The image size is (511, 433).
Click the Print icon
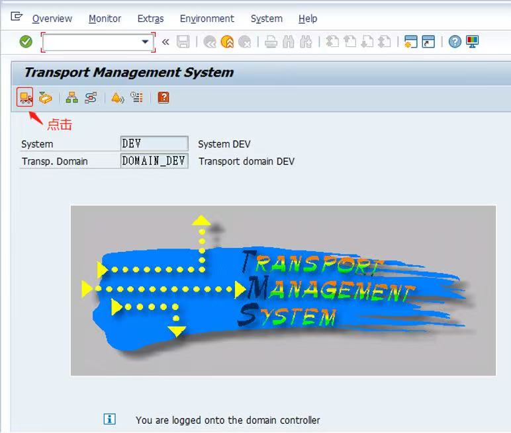coord(271,42)
